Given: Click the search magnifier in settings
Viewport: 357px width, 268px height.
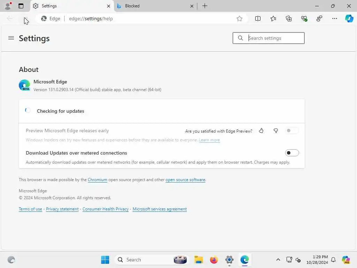Looking at the screenshot, I should [241, 38].
